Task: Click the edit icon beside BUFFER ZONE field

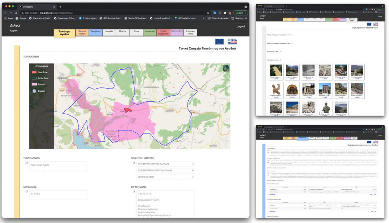Action: (x=134, y=191)
